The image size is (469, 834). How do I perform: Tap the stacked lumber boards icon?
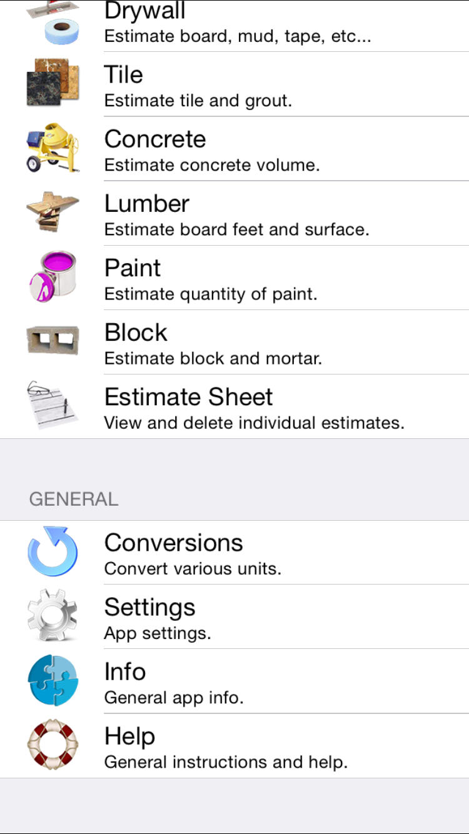tap(53, 212)
